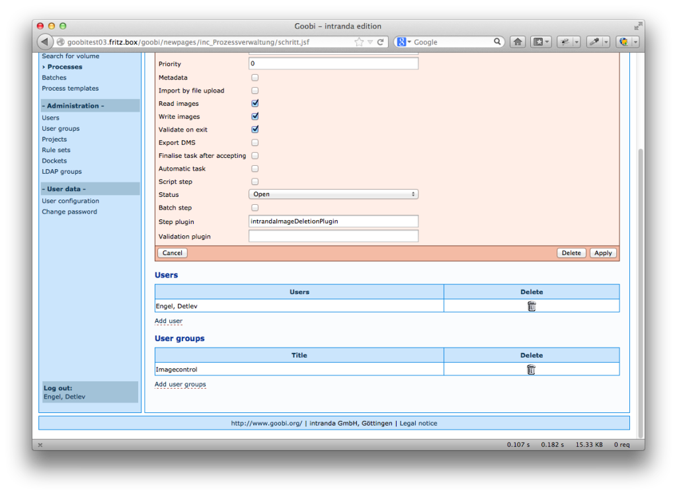The image size is (677, 495).
Task: Open the http://www.goobi.org/ footer link
Action: pyautogui.click(x=266, y=424)
